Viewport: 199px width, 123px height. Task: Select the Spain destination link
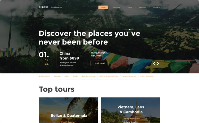75,76
